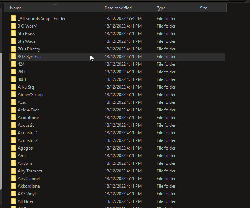This screenshot has height=208, width=250.
Task: Click the 'Acid' folder name
Action: [x=22, y=102]
